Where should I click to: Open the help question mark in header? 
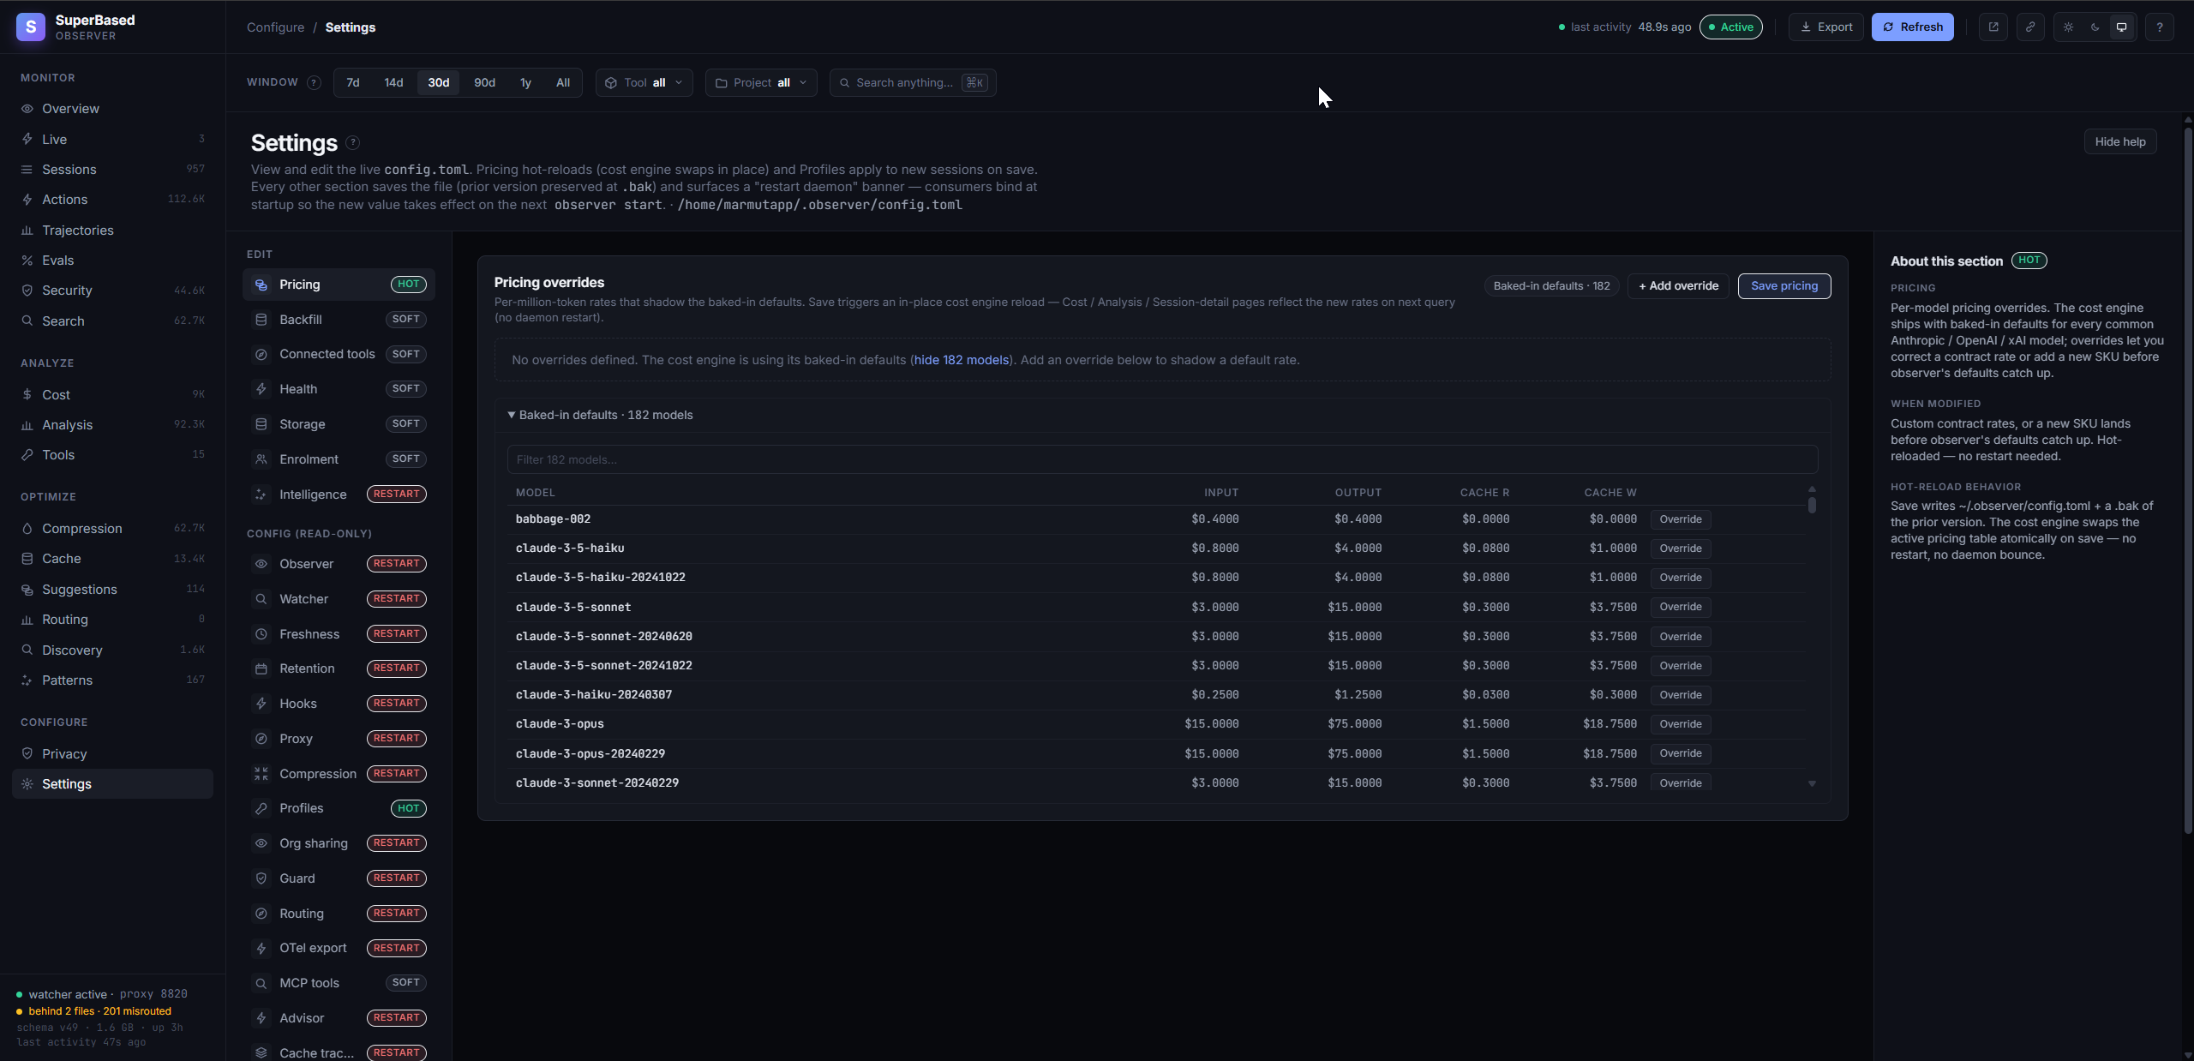click(2159, 27)
